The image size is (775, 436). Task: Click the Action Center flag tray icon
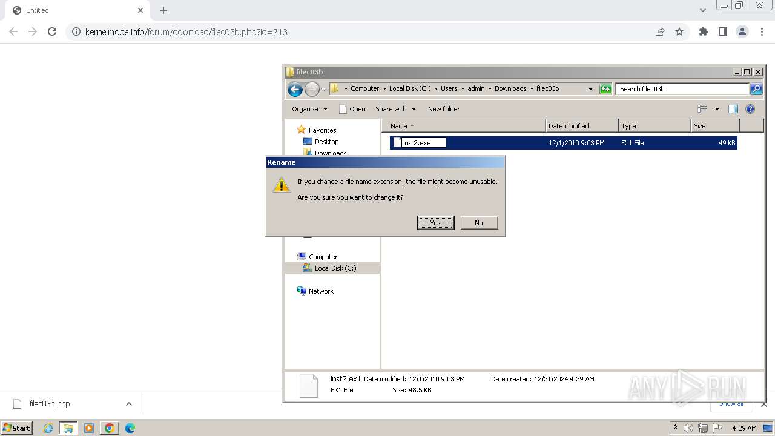[x=717, y=428]
